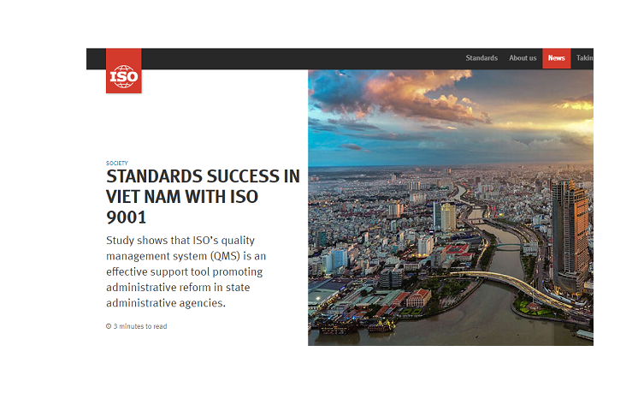The image size is (644, 411).
Task: Open the Standards menu item
Action: tap(482, 58)
